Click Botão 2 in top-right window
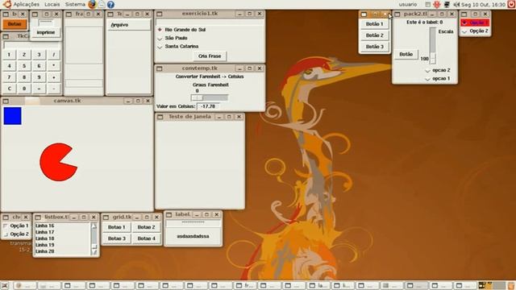Image resolution: width=516 pixels, height=290 pixels. 374,35
